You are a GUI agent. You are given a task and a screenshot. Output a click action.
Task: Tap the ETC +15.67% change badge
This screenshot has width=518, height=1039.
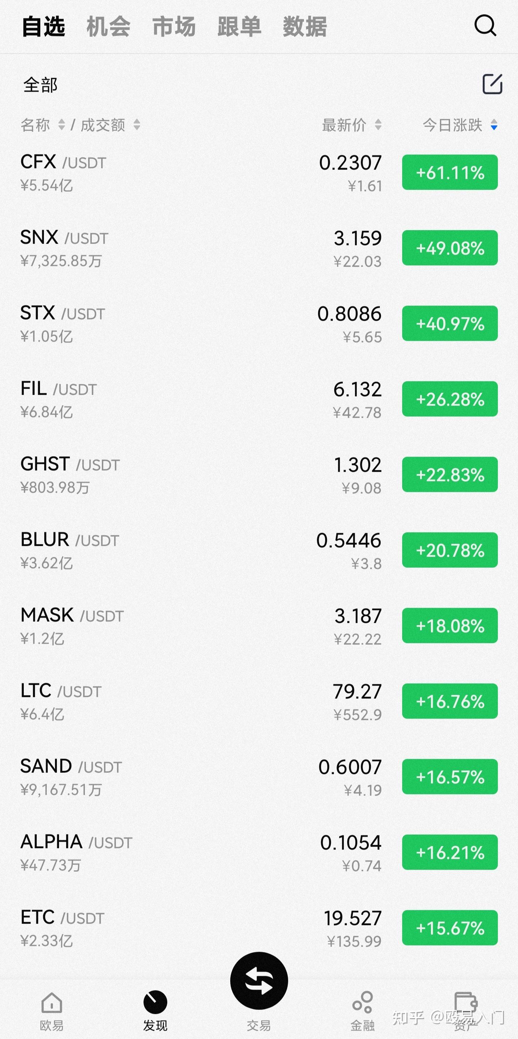point(450,928)
